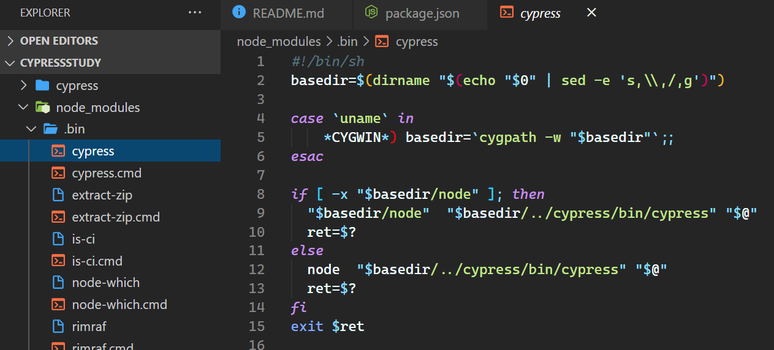774x350 pixels.
Task: Click the README.md info icon in tab
Action: coord(240,12)
